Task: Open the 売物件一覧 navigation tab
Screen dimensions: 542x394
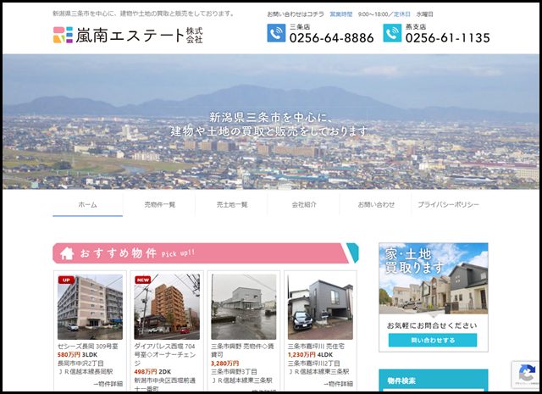Action: [160, 205]
